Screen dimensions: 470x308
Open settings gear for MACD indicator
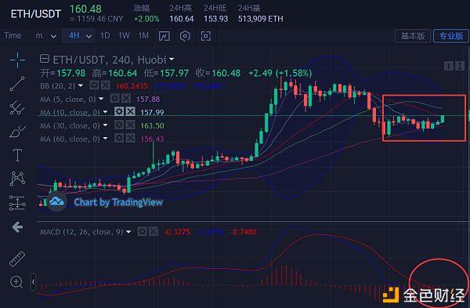coord(142,231)
